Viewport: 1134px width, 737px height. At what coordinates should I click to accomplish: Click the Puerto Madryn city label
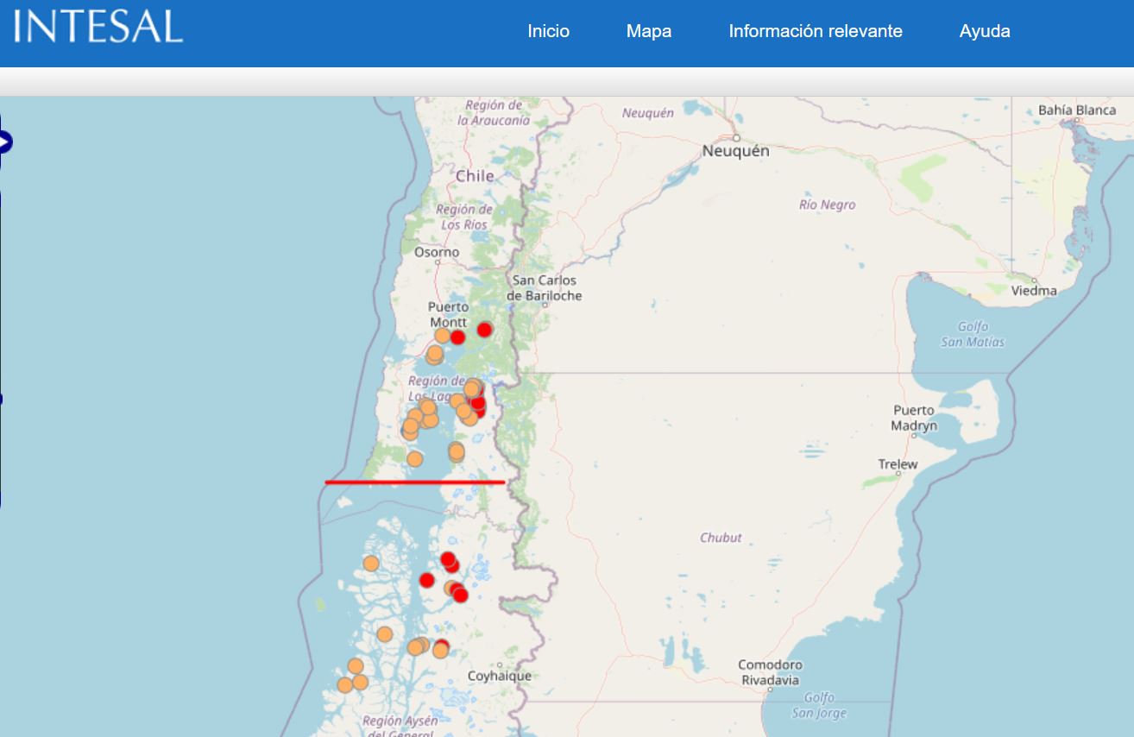tap(914, 418)
